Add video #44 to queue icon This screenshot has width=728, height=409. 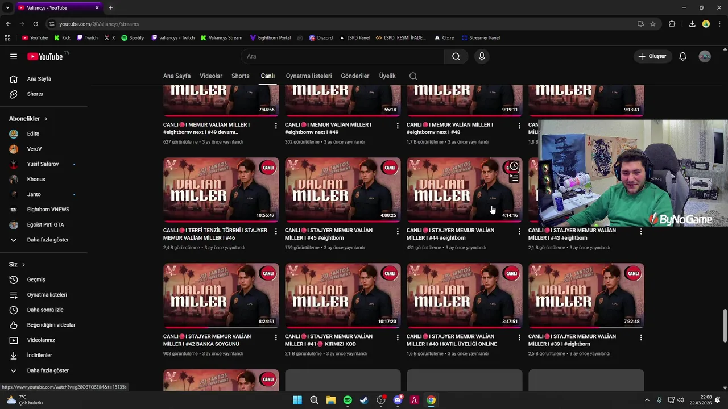pyautogui.click(x=514, y=178)
